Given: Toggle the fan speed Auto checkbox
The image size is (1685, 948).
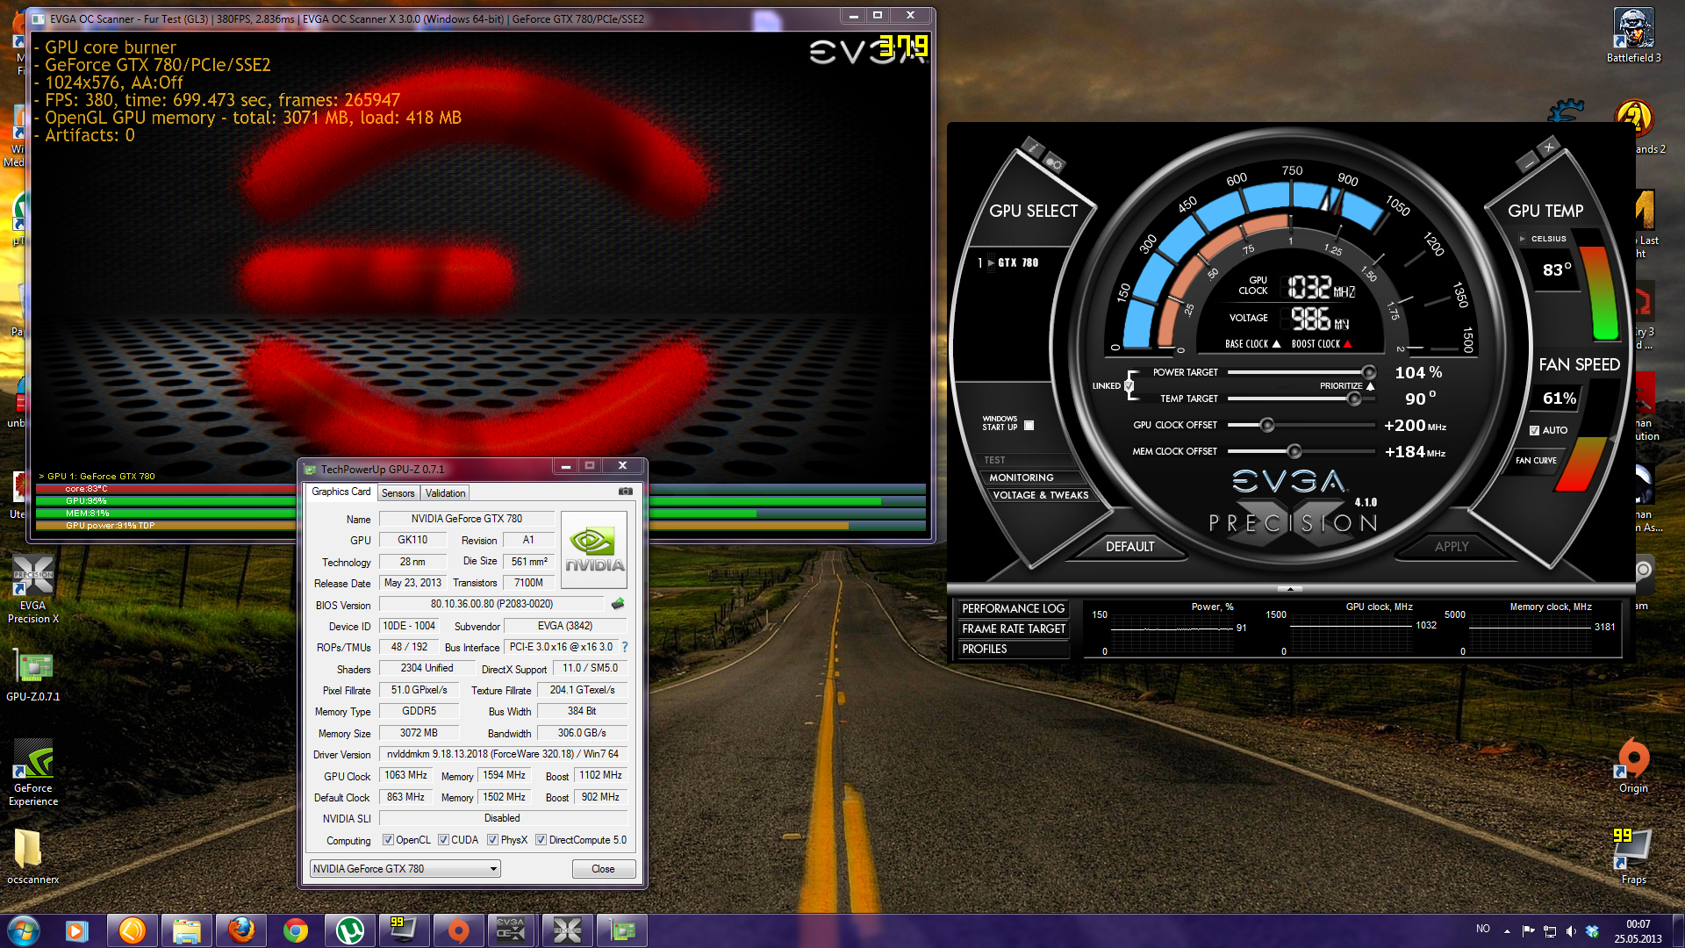Looking at the screenshot, I should (1534, 430).
